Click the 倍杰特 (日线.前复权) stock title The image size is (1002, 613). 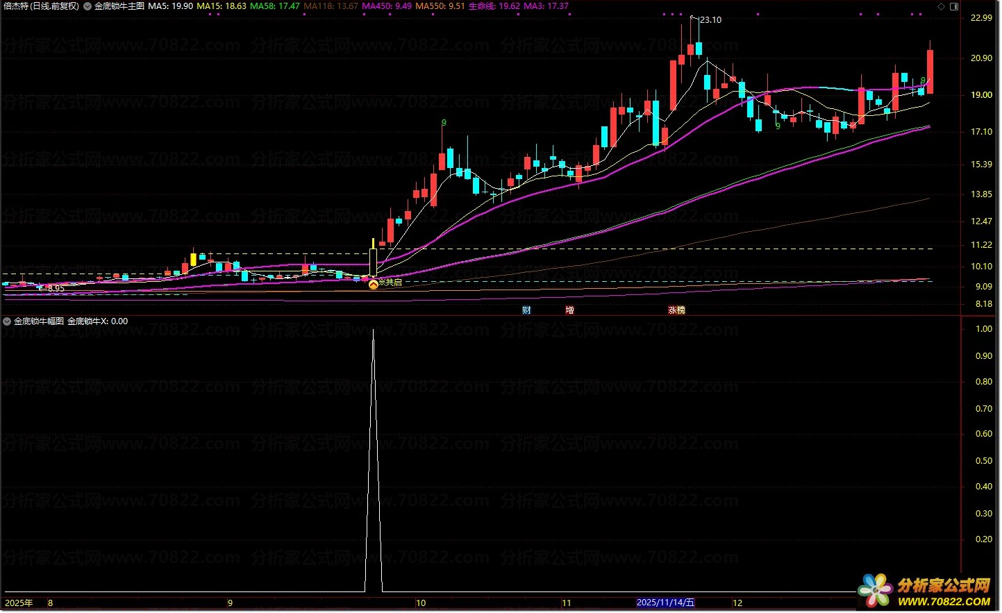[x=41, y=6]
